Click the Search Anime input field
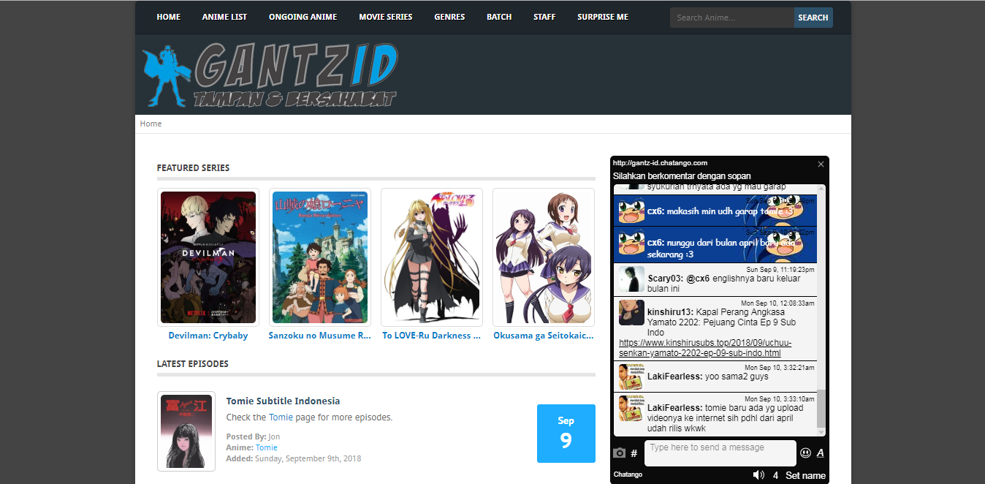This screenshot has height=484, width=985. tap(732, 18)
